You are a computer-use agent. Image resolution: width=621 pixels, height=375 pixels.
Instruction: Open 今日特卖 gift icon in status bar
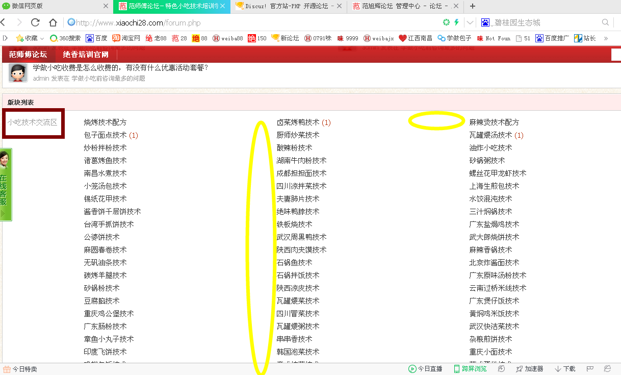coord(20,369)
